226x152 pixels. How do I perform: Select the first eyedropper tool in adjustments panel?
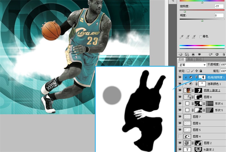182,37
